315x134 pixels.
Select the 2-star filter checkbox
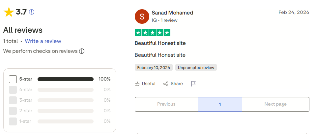point(13,111)
